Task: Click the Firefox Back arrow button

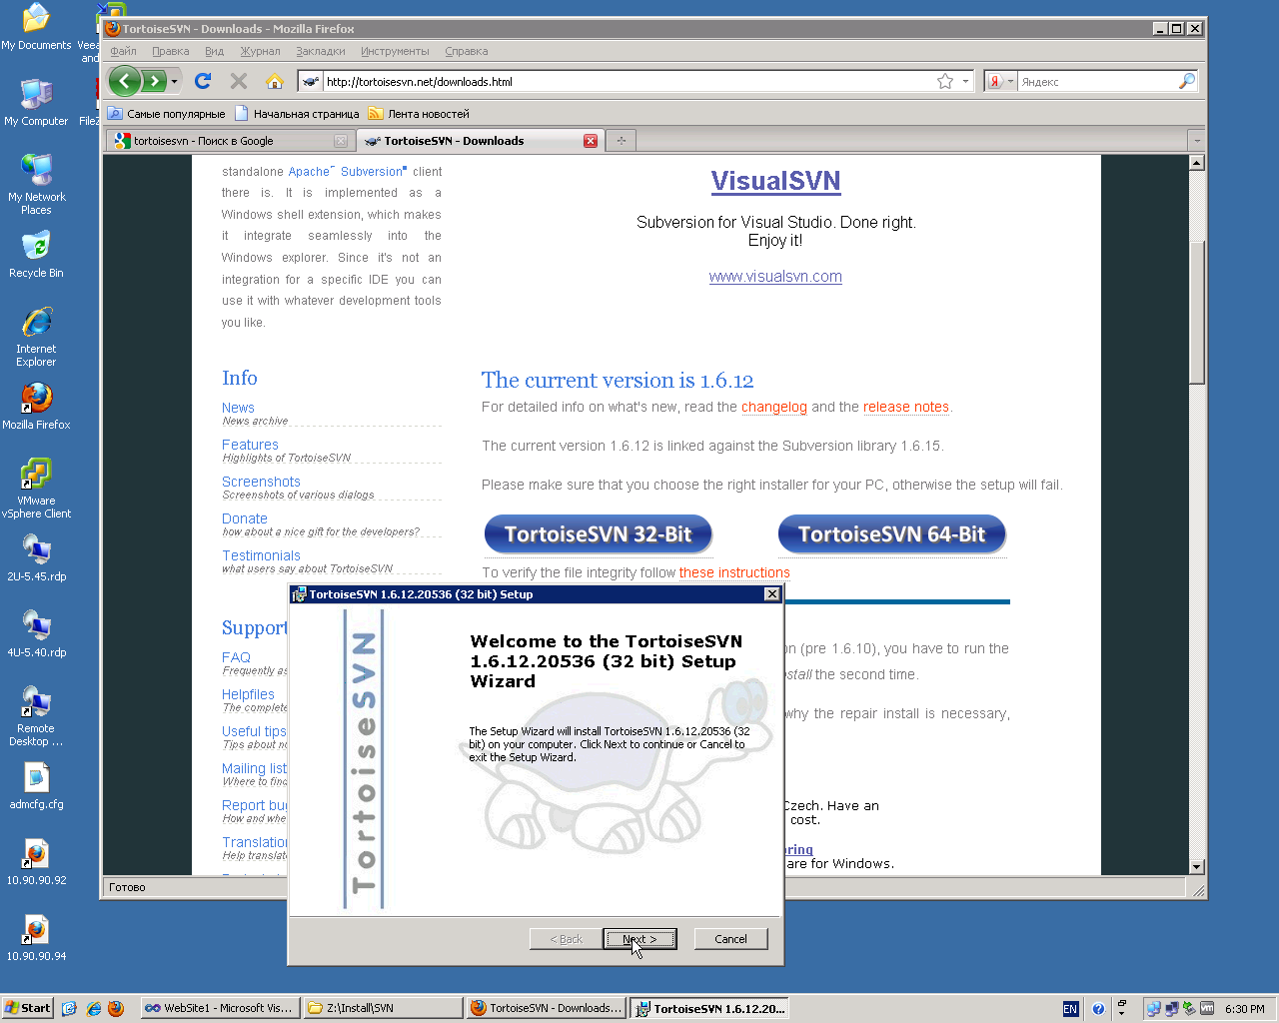Action: coord(124,81)
